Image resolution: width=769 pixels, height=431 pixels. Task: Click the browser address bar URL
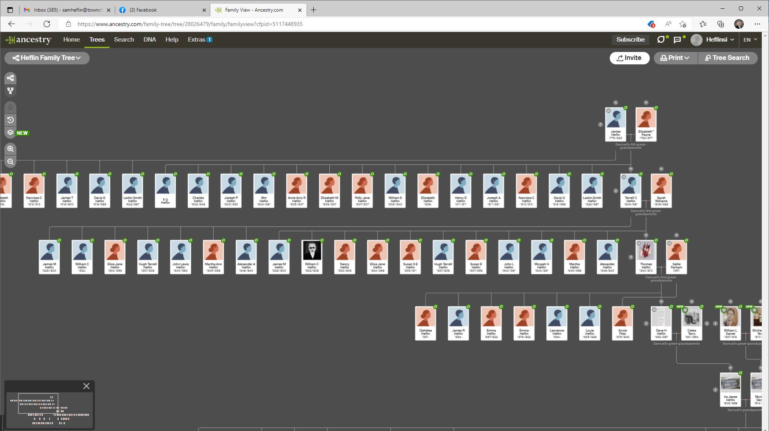pyautogui.click(x=190, y=24)
